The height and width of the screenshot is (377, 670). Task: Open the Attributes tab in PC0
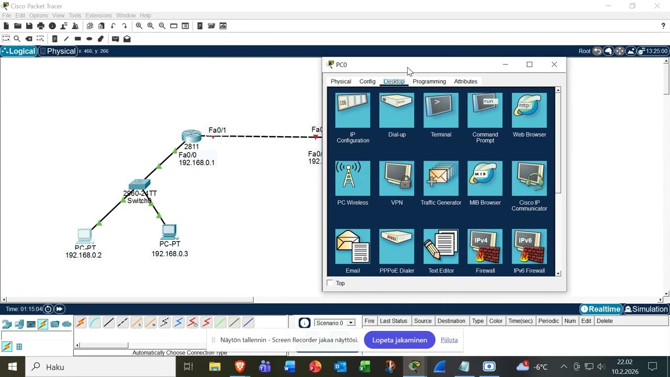pyautogui.click(x=466, y=81)
